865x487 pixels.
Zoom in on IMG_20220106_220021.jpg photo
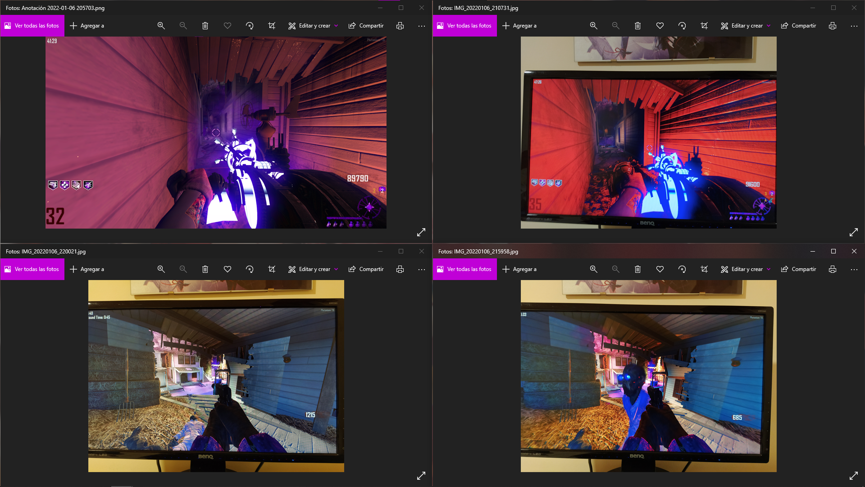[161, 269]
